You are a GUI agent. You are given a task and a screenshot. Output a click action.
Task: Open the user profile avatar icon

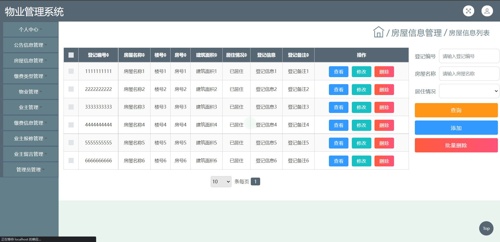point(487,11)
